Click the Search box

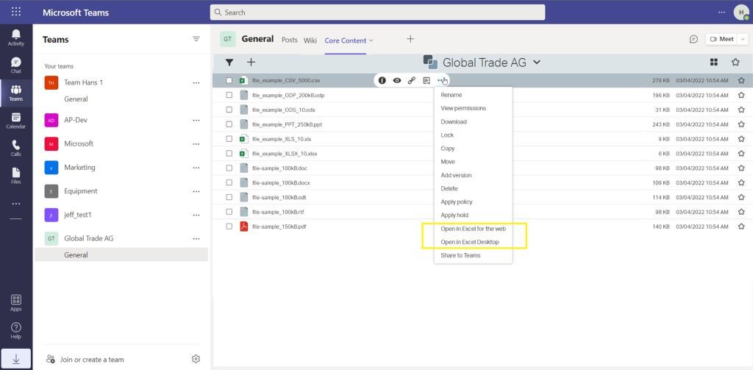(x=377, y=13)
